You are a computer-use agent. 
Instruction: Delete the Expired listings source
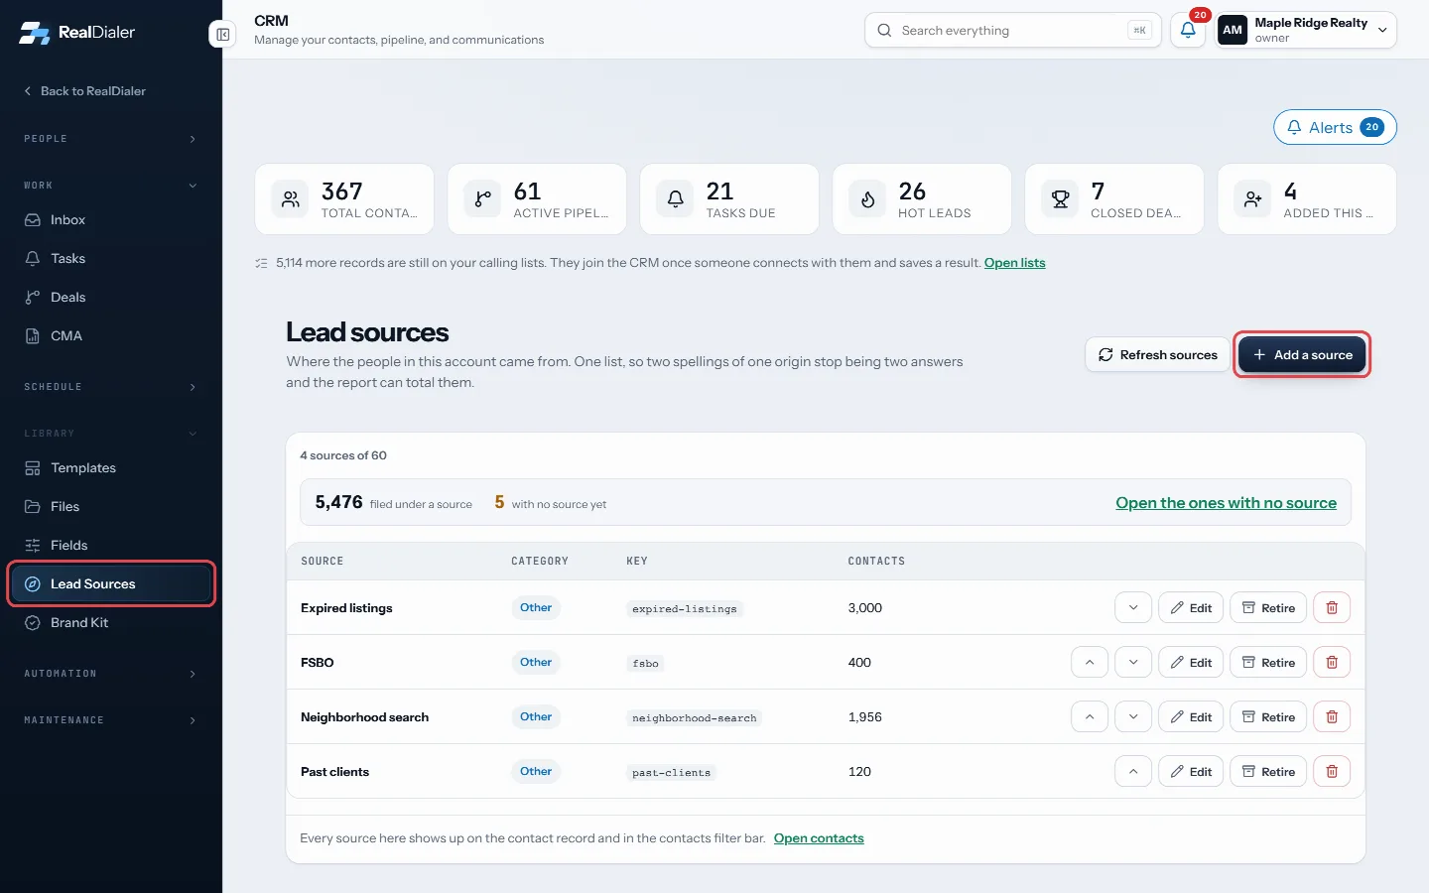[1332, 608]
